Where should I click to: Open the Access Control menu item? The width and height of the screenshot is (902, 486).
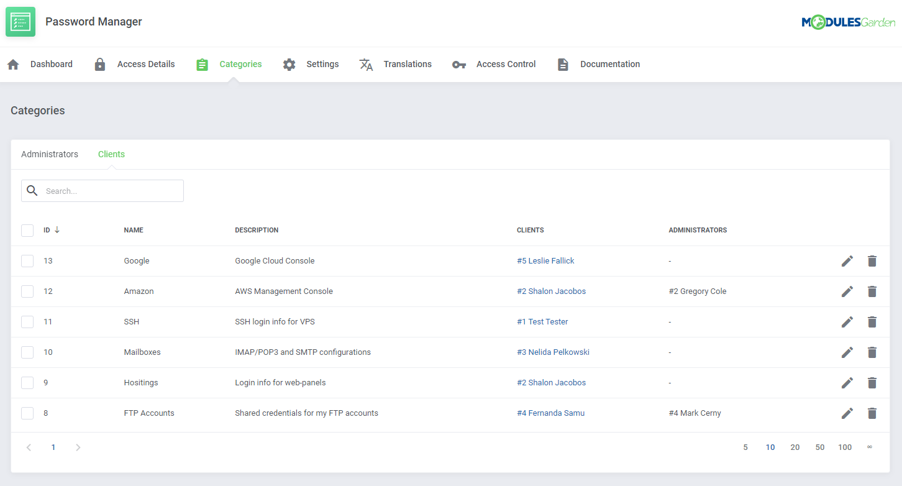click(506, 64)
